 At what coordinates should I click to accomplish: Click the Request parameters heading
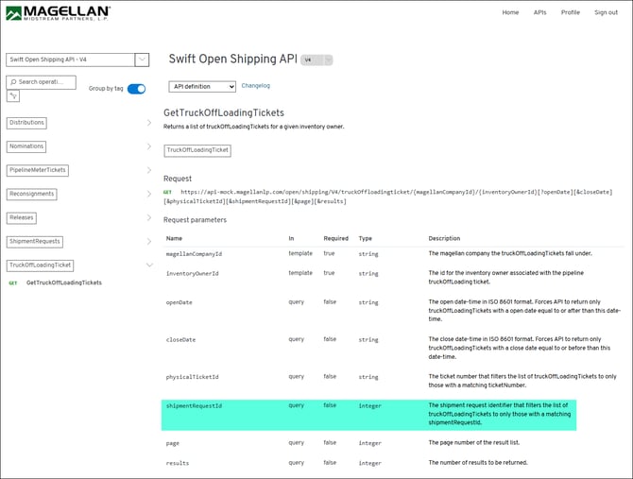coord(195,220)
